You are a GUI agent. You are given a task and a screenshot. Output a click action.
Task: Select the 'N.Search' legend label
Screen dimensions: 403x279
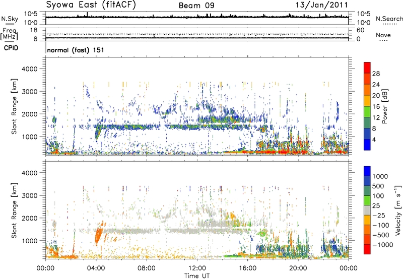tap(389, 19)
